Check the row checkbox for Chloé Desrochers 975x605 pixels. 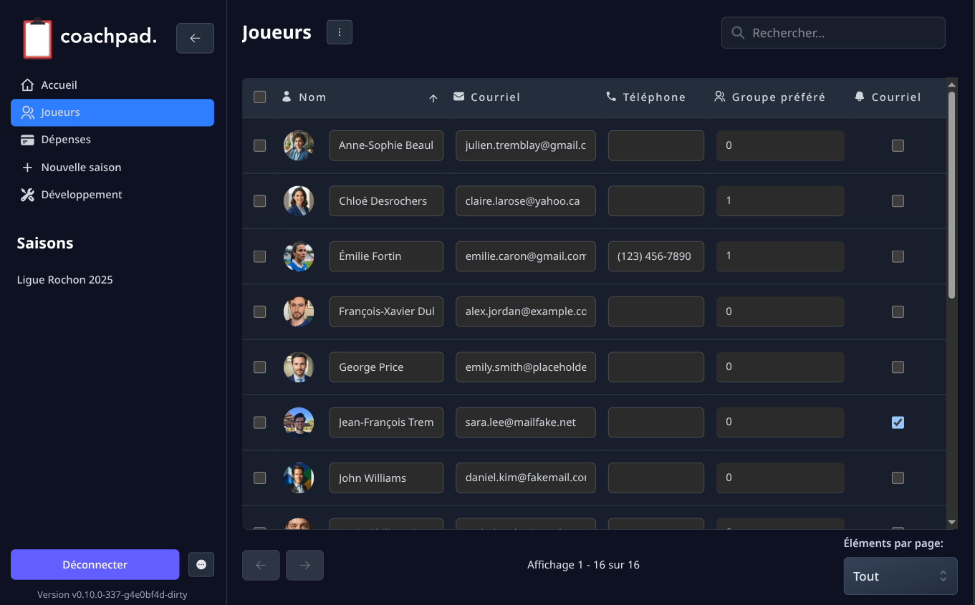[x=259, y=201]
